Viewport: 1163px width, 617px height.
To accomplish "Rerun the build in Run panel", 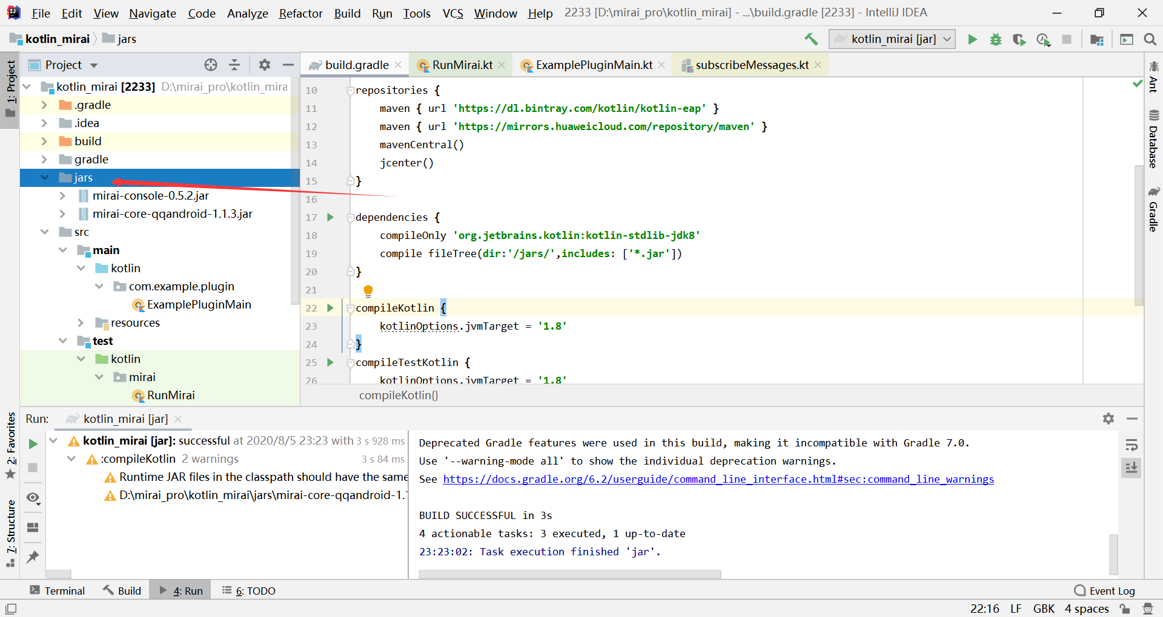I will [x=33, y=444].
